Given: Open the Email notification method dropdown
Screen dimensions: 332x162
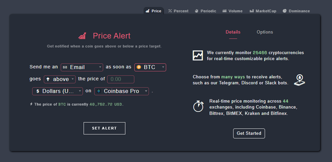Looking at the screenshot, I should [x=82, y=67].
